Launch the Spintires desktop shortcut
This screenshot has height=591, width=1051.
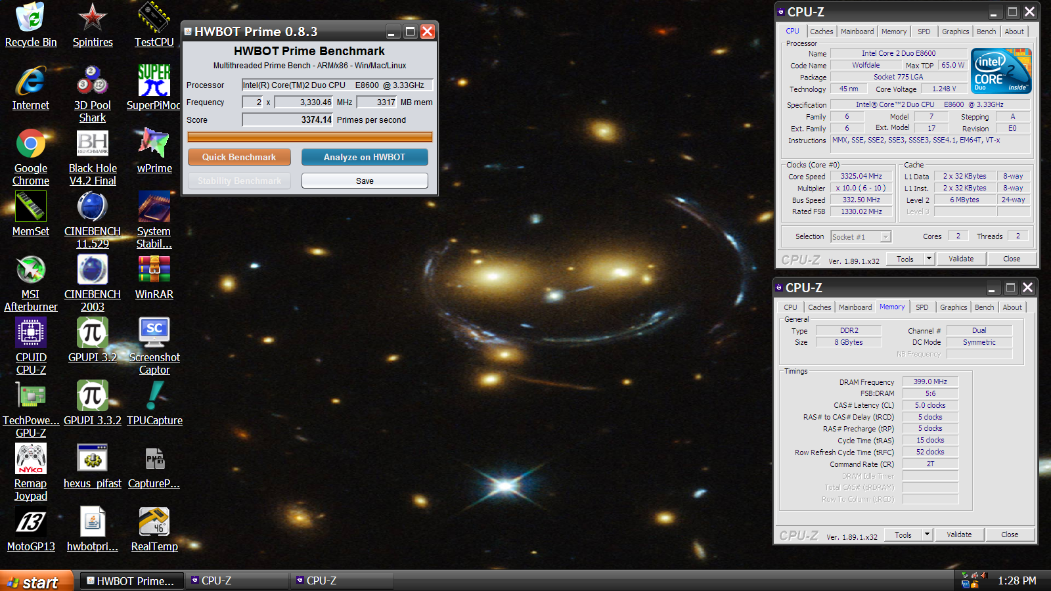[x=93, y=25]
